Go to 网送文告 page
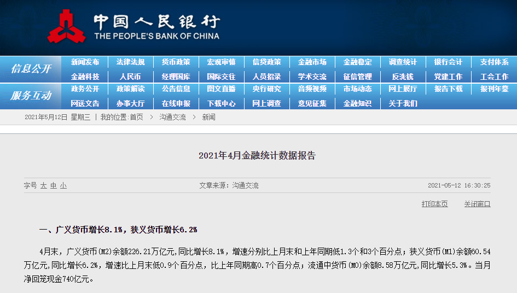517x293 pixels. [85, 103]
